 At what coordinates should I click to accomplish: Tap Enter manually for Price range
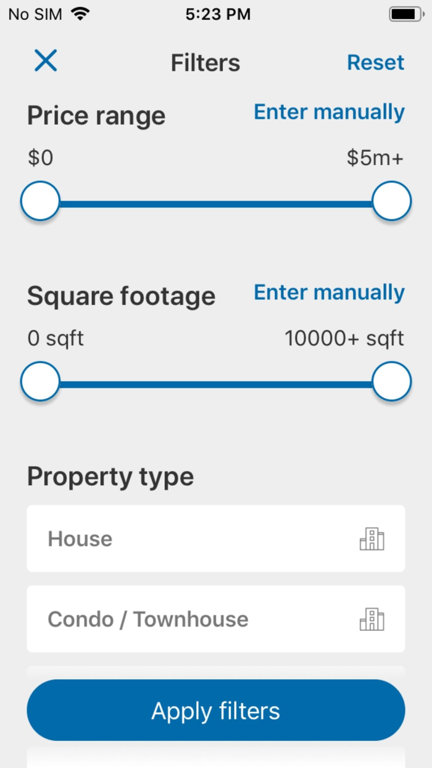tap(329, 112)
